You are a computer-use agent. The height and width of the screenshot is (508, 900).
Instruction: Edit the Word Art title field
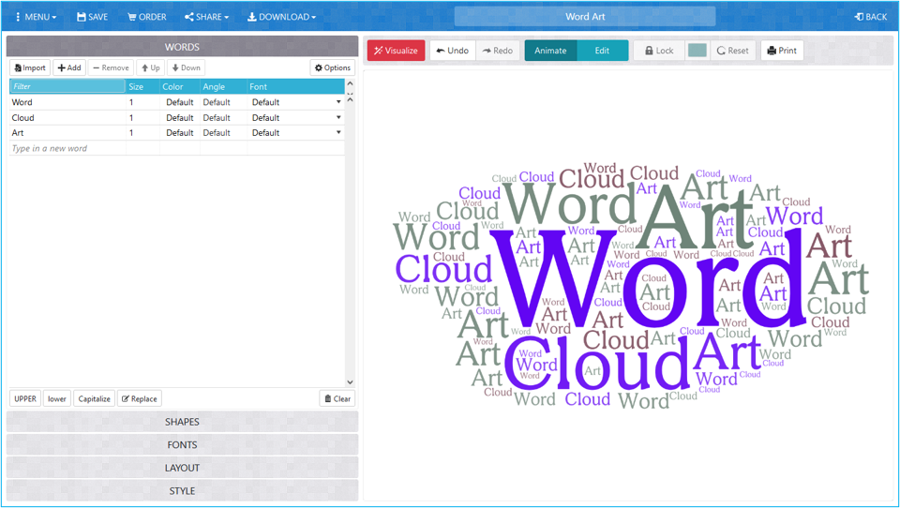click(x=585, y=17)
